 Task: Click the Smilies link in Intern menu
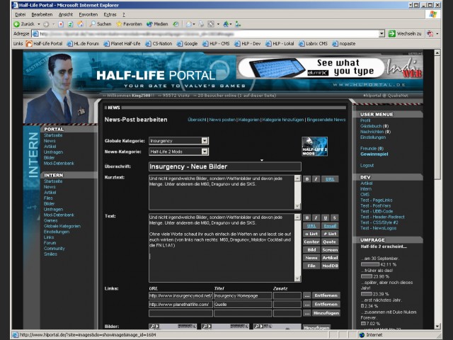point(50,254)
